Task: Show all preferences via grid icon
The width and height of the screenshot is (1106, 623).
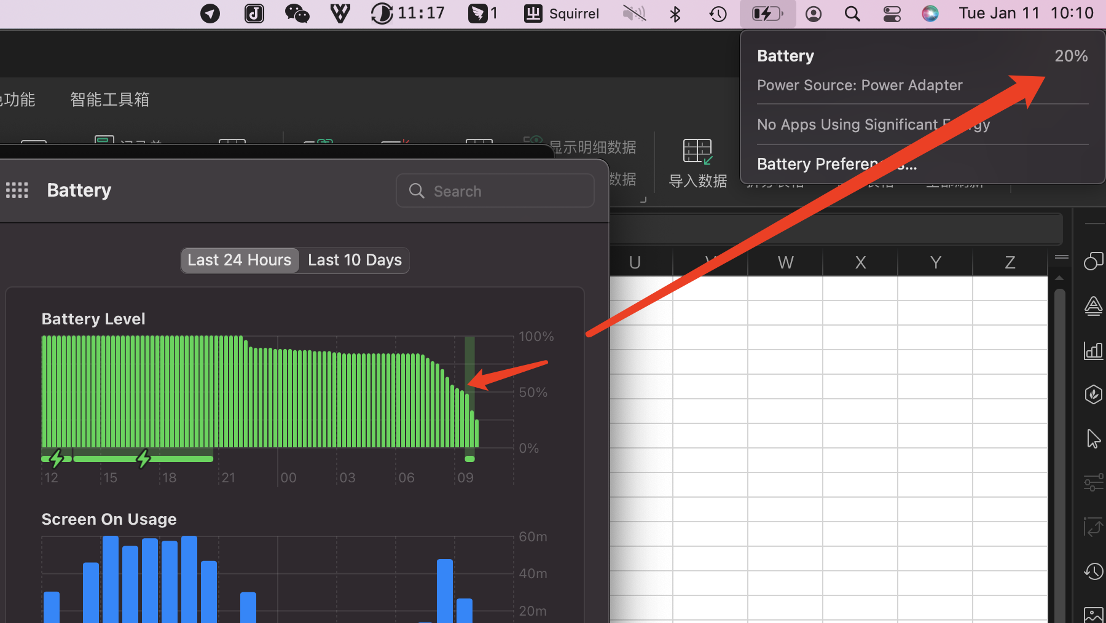Action: click(17, 190)
